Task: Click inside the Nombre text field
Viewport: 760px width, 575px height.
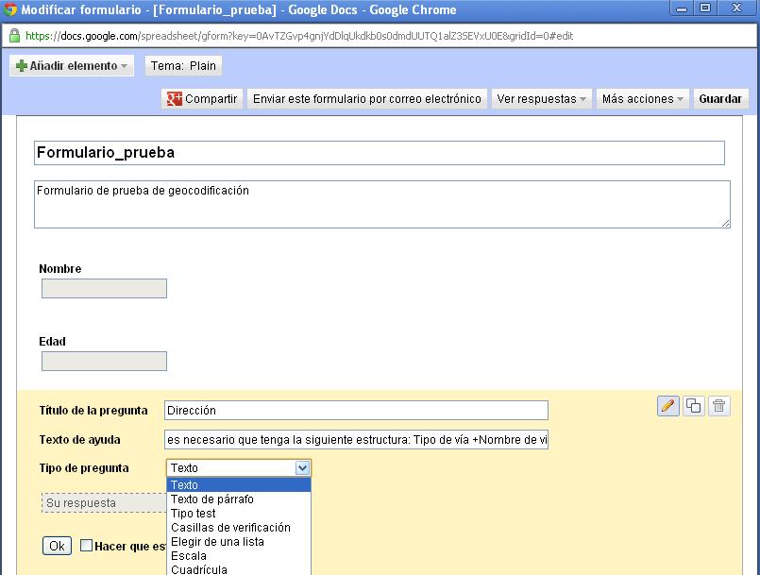Action: point(104,288)
